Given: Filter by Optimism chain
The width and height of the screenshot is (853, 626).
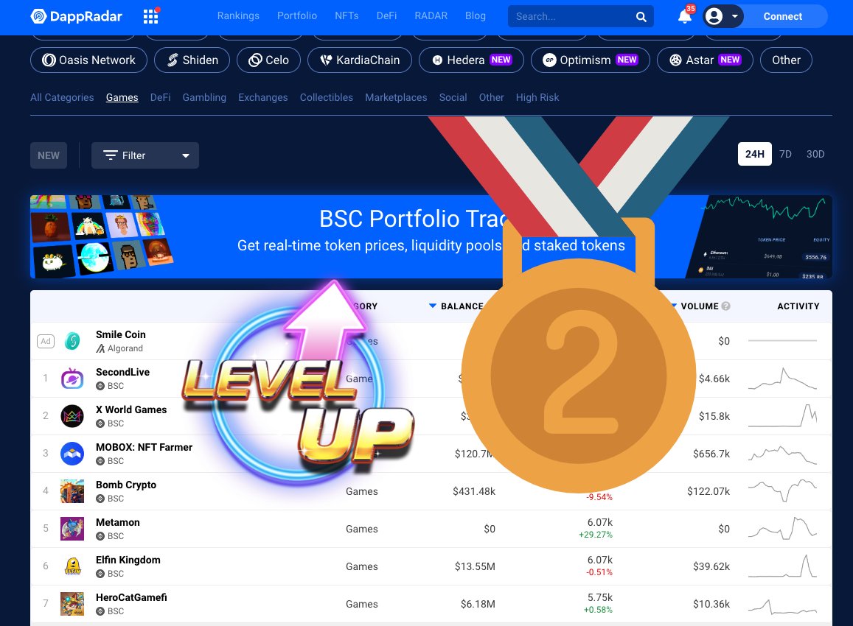Looking at the screenshot, I should [591, 60].
